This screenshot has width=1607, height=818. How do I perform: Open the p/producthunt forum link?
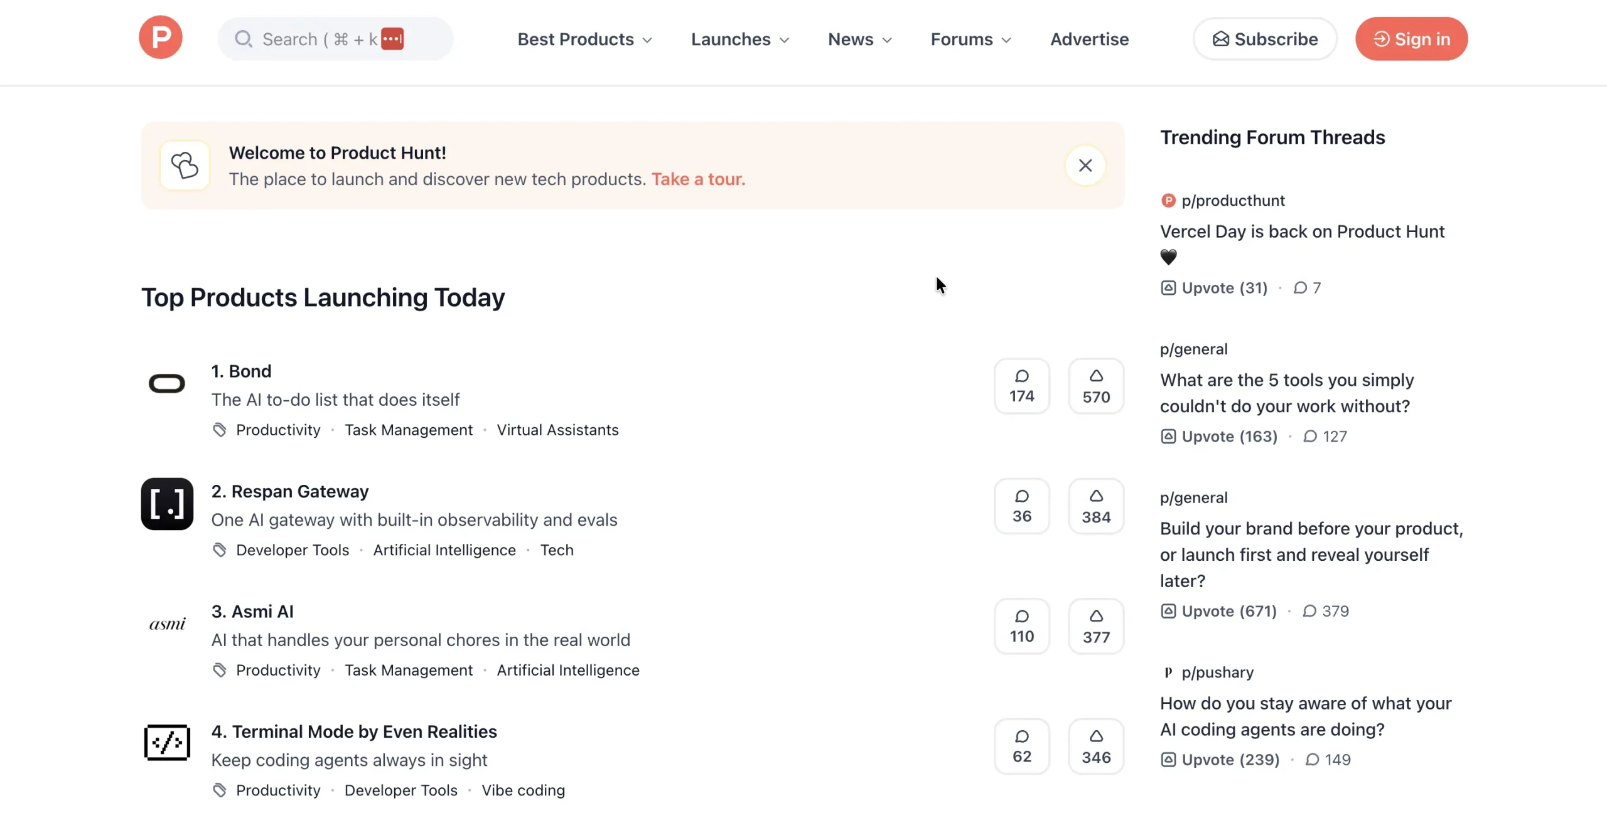[x=1233, y=201]
